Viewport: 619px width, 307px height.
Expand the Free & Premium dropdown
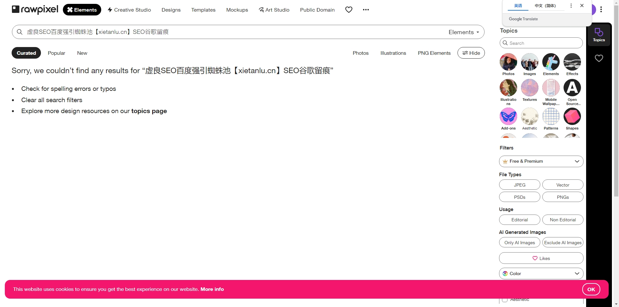pos(541,161)
